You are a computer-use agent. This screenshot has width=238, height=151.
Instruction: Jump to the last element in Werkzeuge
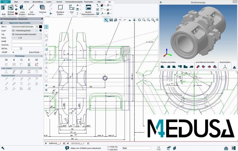tap(37, 60)
